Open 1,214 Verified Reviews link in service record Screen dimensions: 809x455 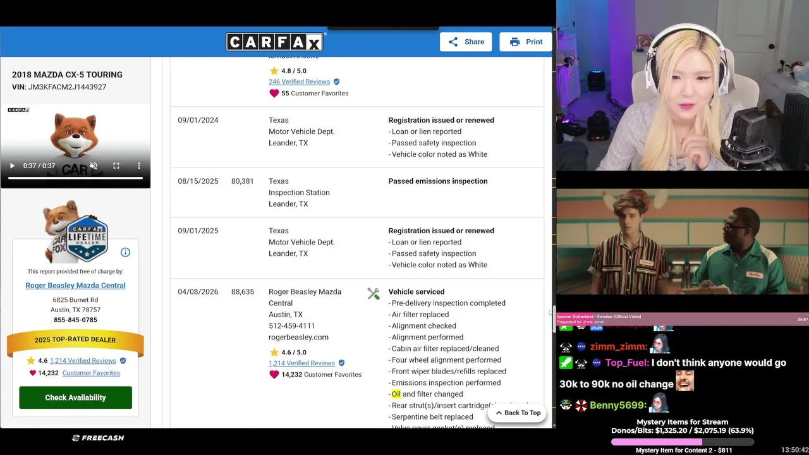click(301, 363)
